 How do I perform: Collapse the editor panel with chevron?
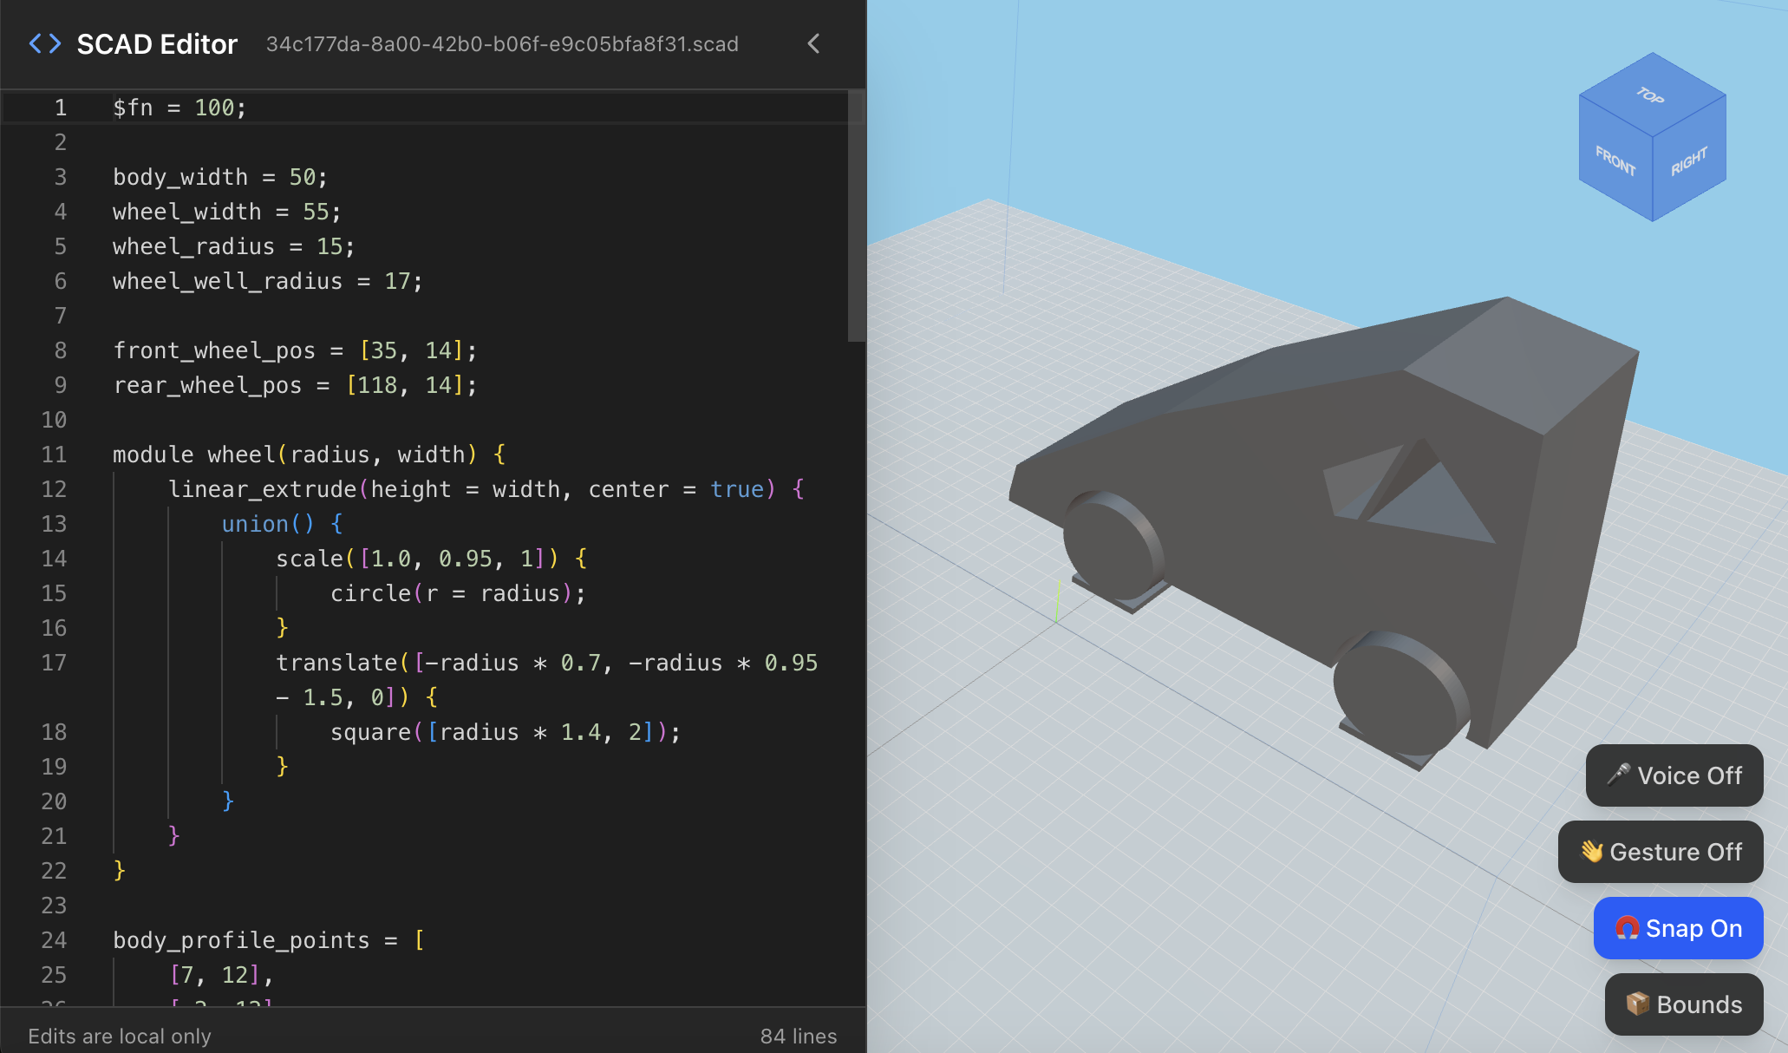[x=813, y=43]
